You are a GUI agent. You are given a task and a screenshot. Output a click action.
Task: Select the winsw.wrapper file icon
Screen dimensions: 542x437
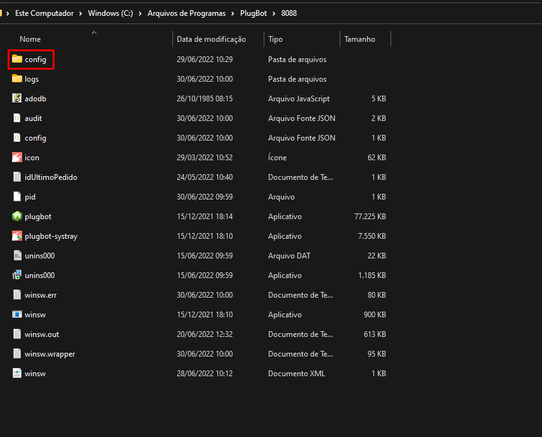pyautogui.click(x=17, y=354)
